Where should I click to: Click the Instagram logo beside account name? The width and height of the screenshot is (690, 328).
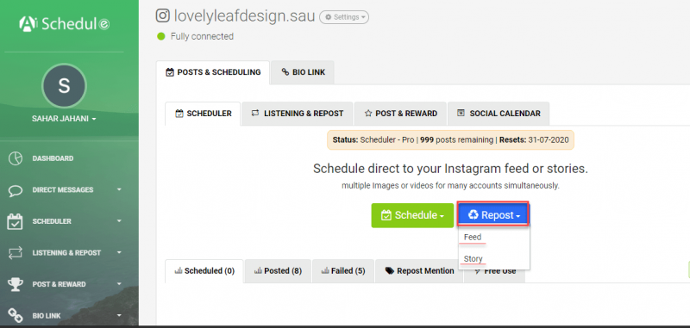[163, 15]
